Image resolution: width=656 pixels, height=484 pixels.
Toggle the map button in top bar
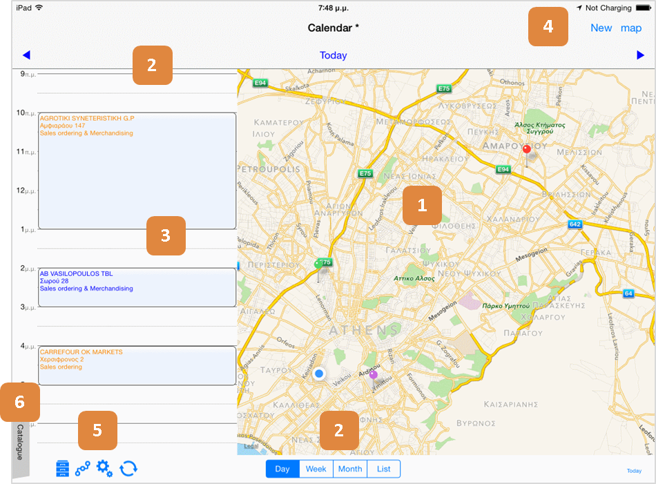631,28
